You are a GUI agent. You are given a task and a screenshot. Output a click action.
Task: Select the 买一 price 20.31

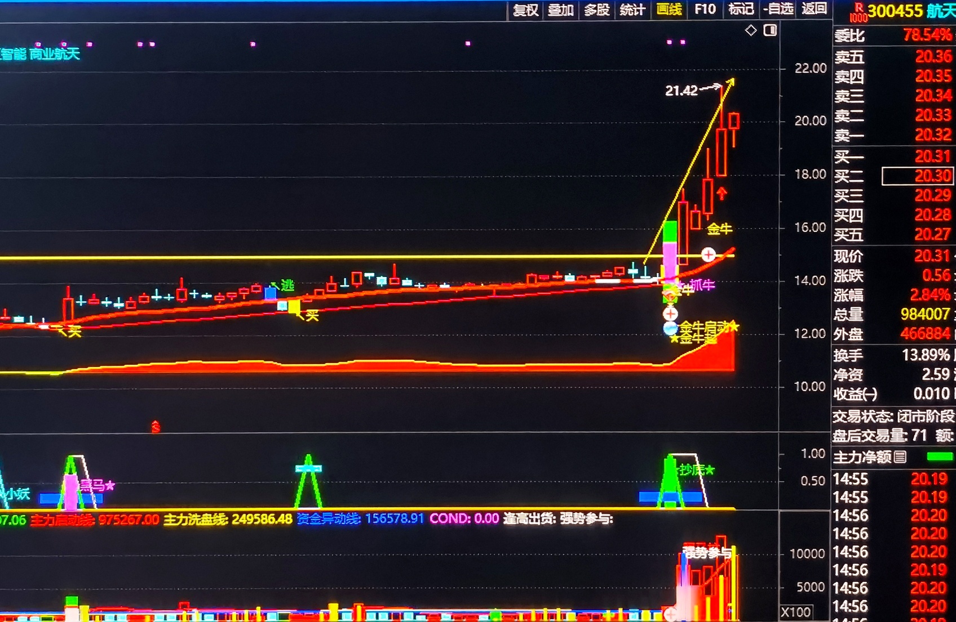pos(933,156)
